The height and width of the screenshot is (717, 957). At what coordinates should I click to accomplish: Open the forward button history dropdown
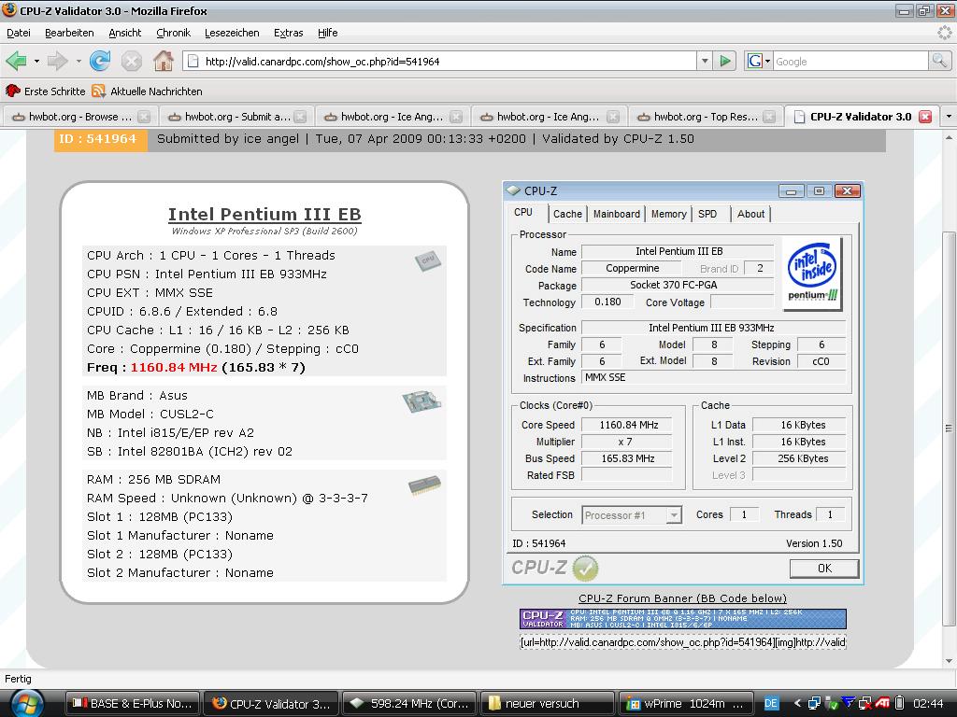click(79, 61)
